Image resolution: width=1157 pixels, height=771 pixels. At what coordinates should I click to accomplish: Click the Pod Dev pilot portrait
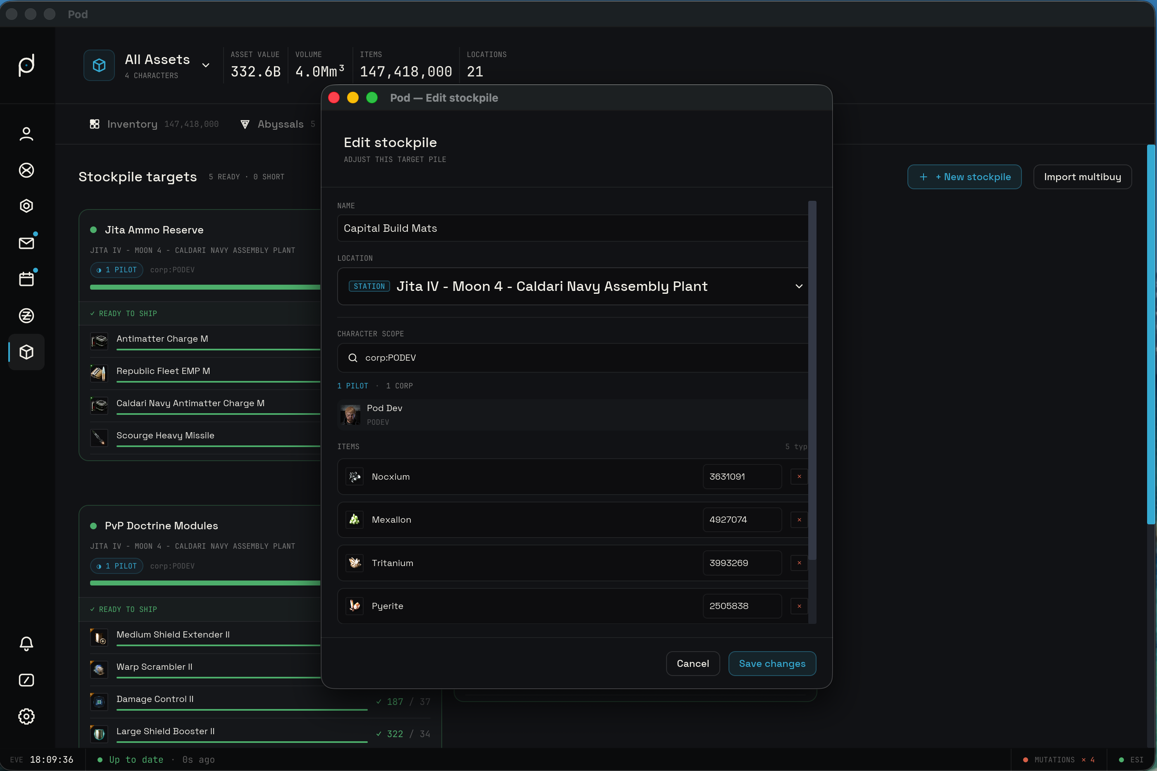(350, 414)
